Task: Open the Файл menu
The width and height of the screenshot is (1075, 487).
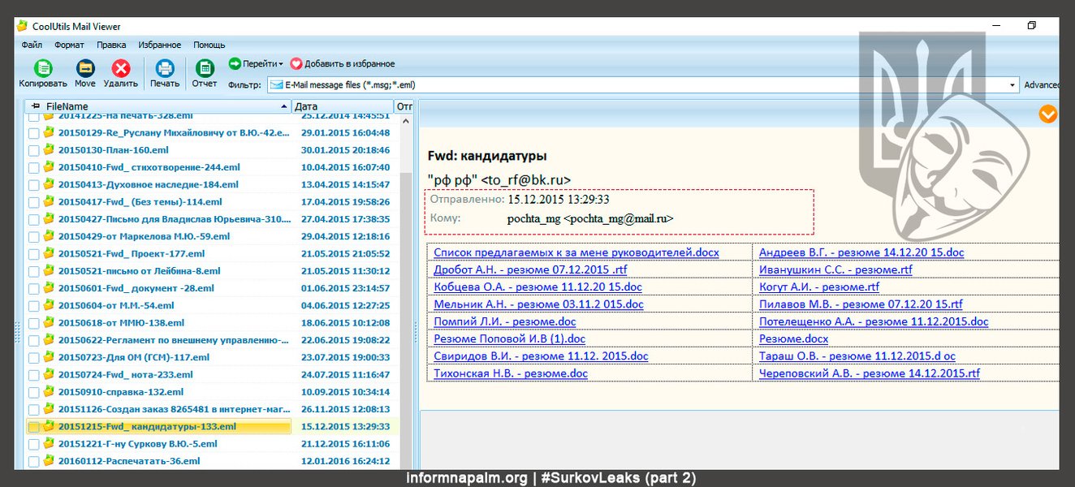Action: [x=32, y=45]
